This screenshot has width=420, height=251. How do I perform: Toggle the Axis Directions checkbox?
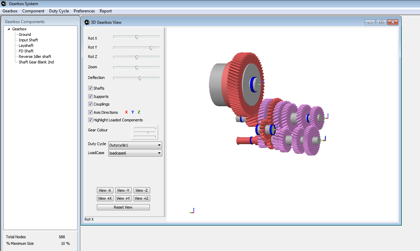click(90, 112)
